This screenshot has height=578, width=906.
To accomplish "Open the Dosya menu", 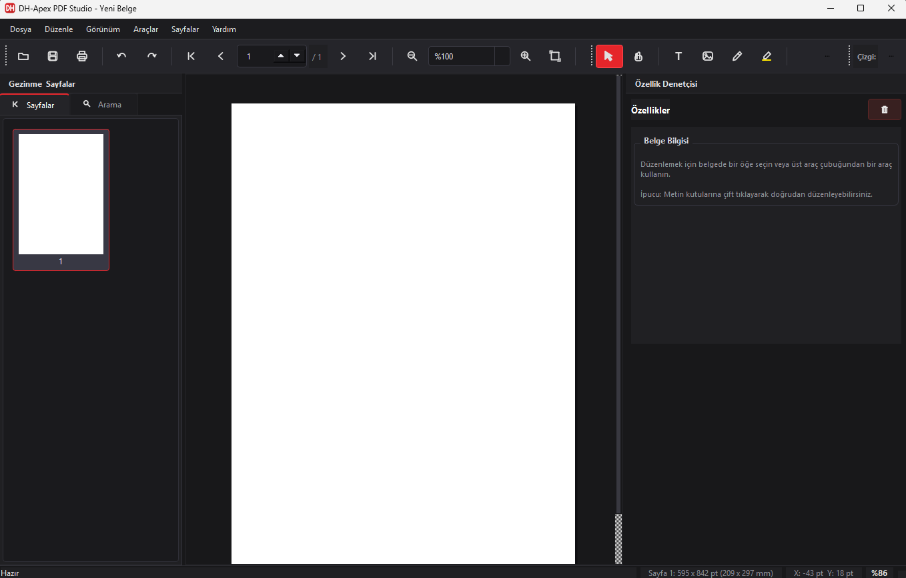I will click(x=21, y=29).
